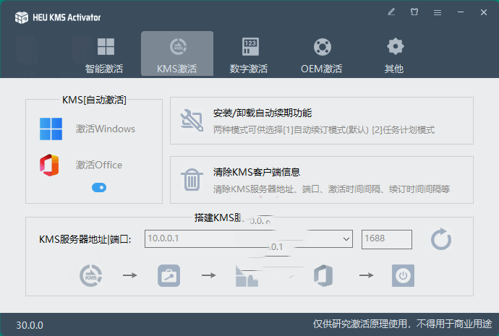Click the port field showing 1688
Image resolution: width=499 pixels, height=336 pixels.
coord(387,239)
